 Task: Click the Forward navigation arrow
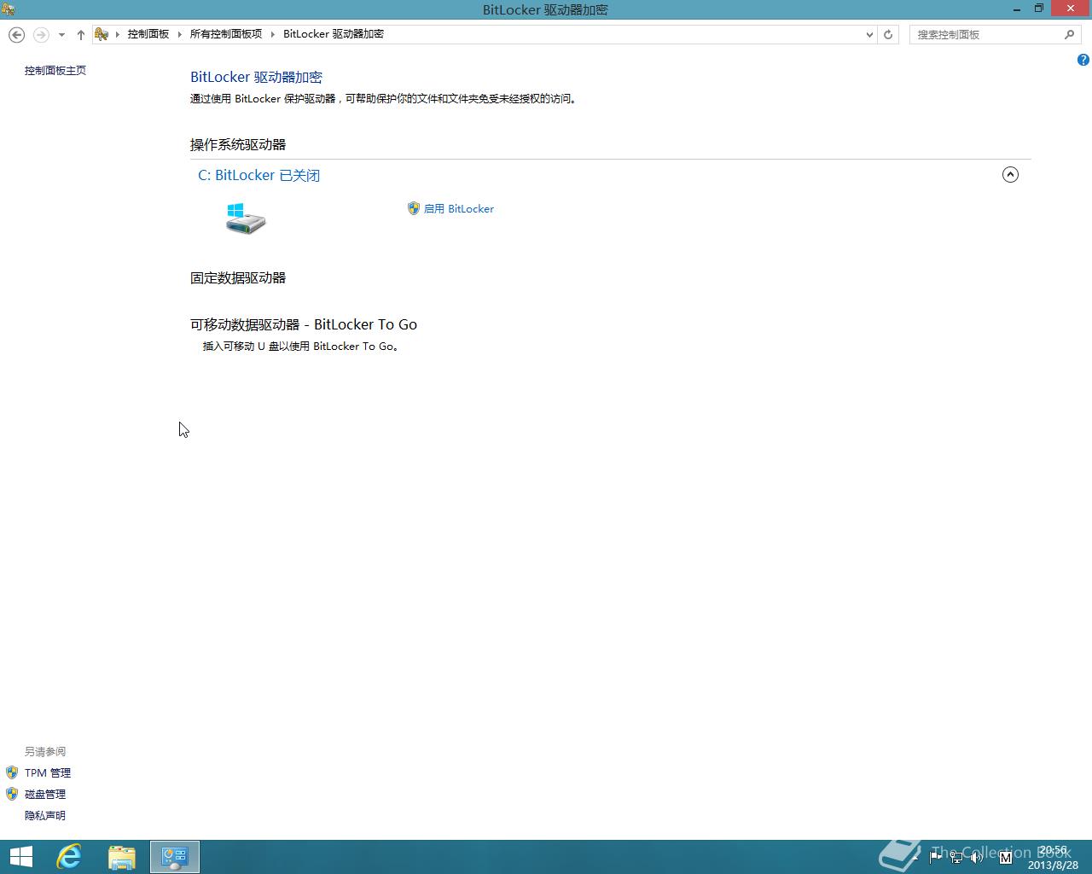[40, 34]
